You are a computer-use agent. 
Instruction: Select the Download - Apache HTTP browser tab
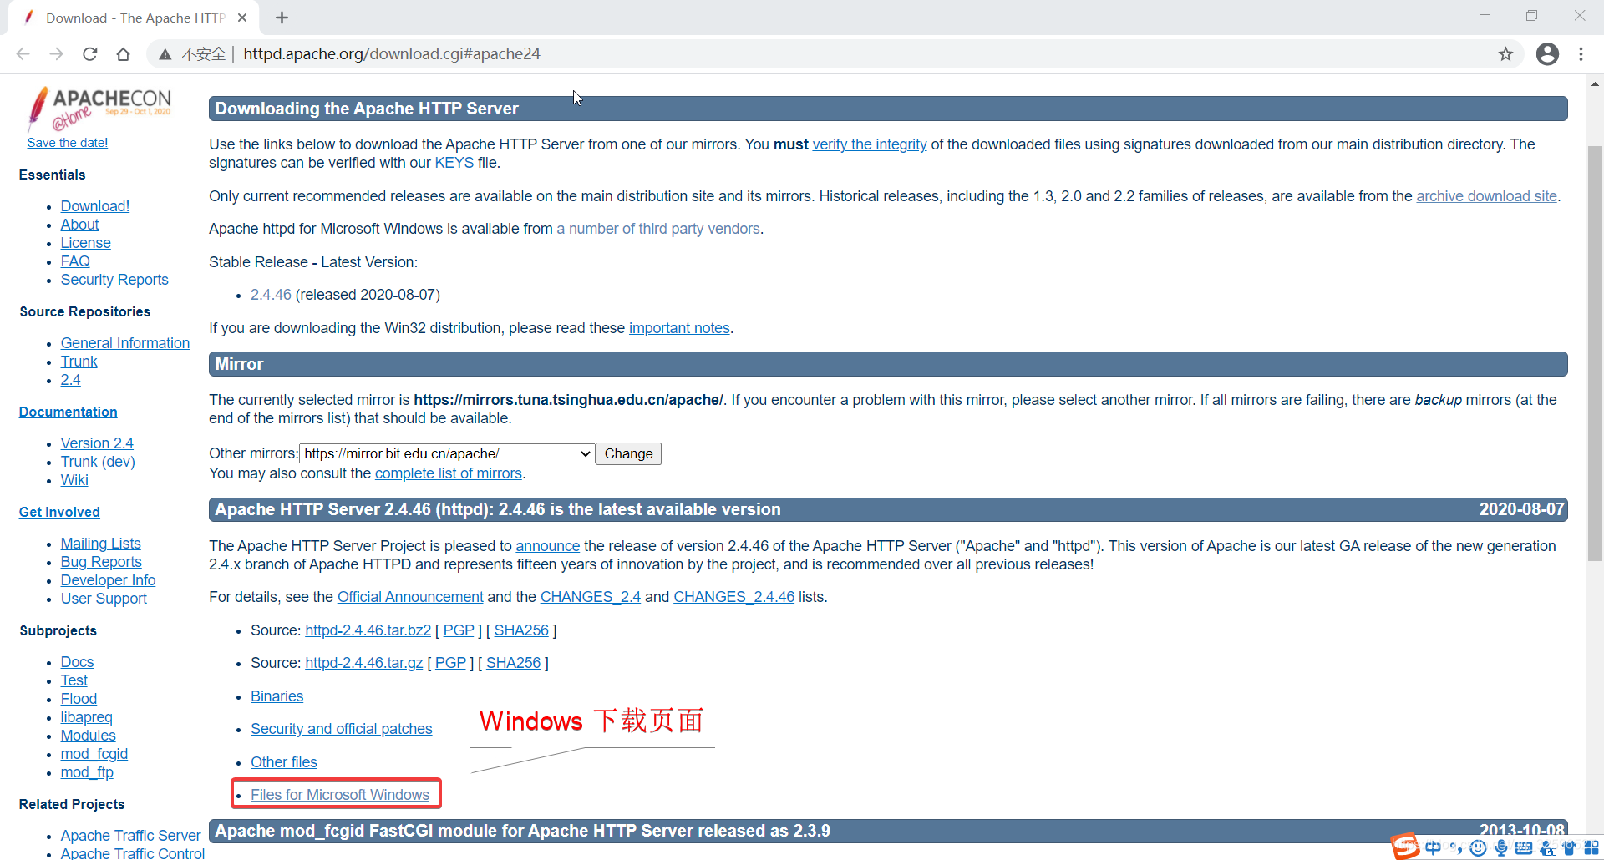134,17
